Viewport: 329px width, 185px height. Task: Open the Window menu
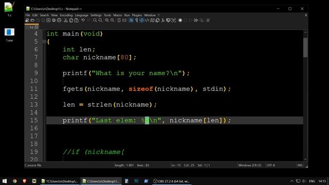(x=150, y=15)
